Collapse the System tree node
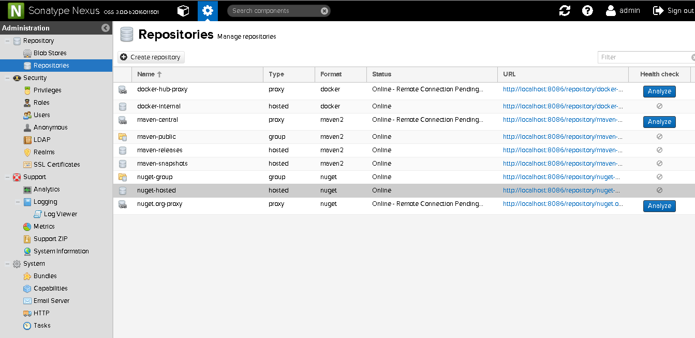Image resolution: width=695 pixels, height=338 pixels. tap(7, 264)
